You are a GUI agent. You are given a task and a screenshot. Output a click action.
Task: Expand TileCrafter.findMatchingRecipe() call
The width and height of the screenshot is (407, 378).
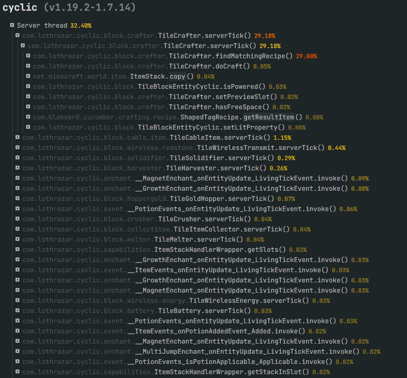(28, 56)
